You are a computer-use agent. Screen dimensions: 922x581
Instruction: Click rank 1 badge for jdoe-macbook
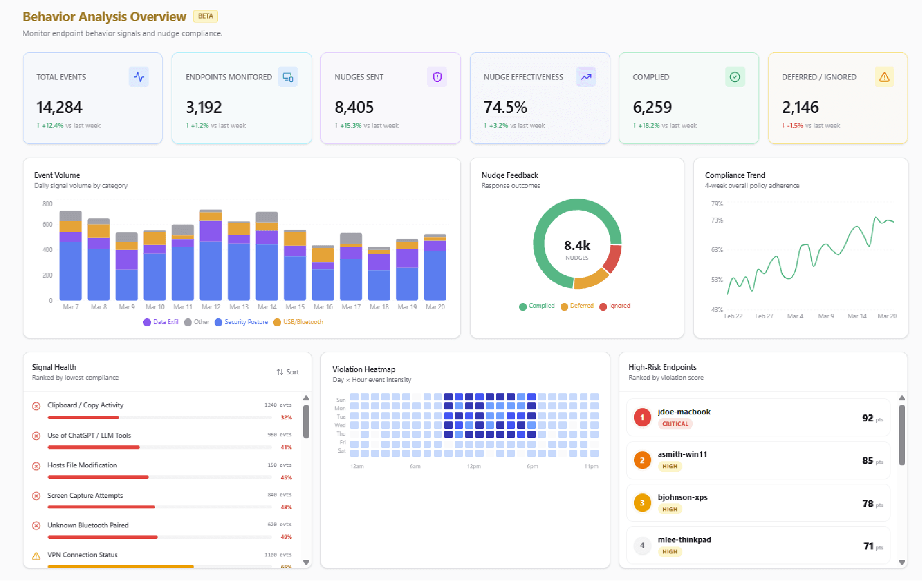642,417
